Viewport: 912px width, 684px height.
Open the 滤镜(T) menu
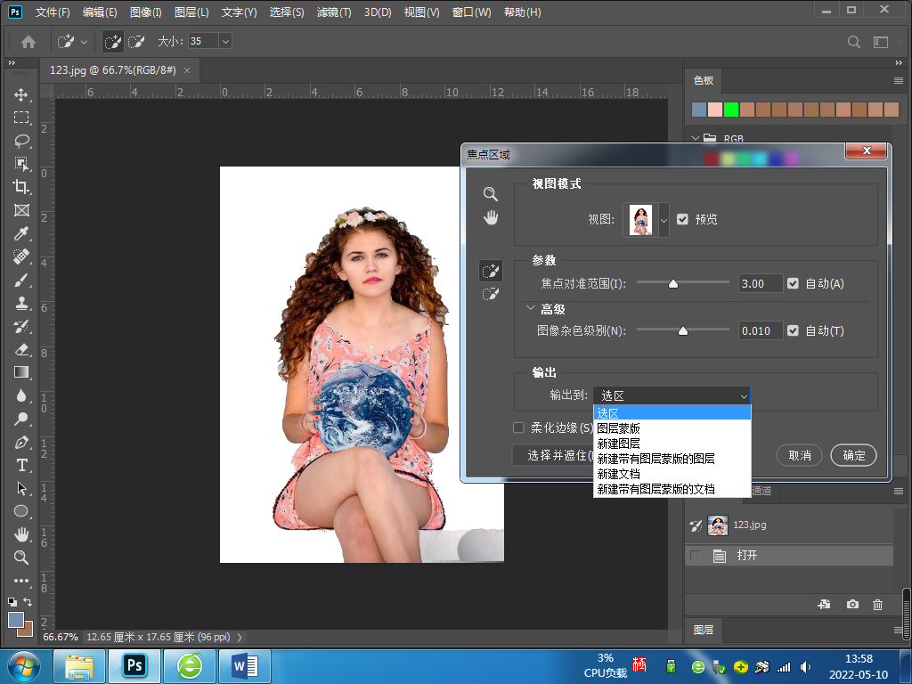coord(334,12)
